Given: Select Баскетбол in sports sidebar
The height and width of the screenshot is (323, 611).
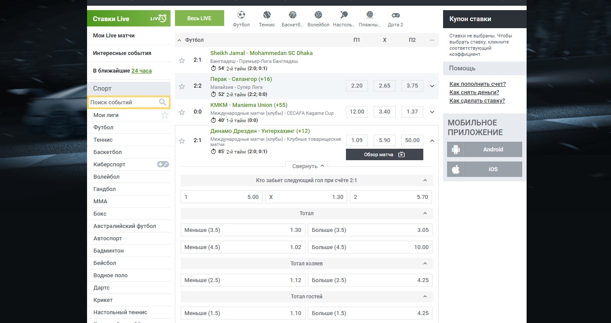Looking at the screenshot, I should 108,152.
